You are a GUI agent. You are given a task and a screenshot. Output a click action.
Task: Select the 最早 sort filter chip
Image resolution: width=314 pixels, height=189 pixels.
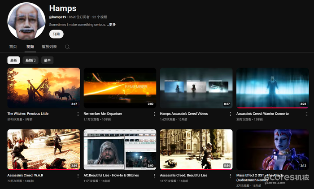[47, 60]
